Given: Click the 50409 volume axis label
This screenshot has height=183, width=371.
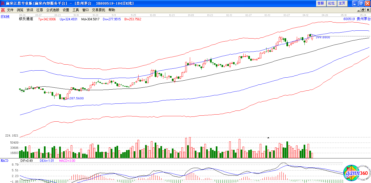Looking at the screenshot, I should pyautogui.click(x=14, y=143).
